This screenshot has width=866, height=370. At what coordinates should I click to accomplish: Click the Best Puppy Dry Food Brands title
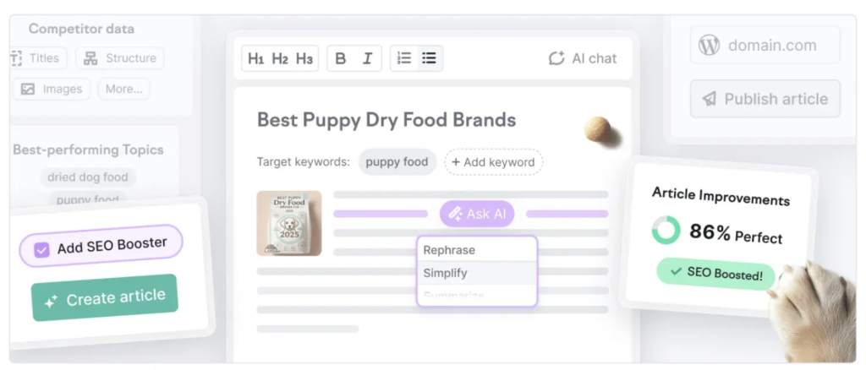coord(386,120)
